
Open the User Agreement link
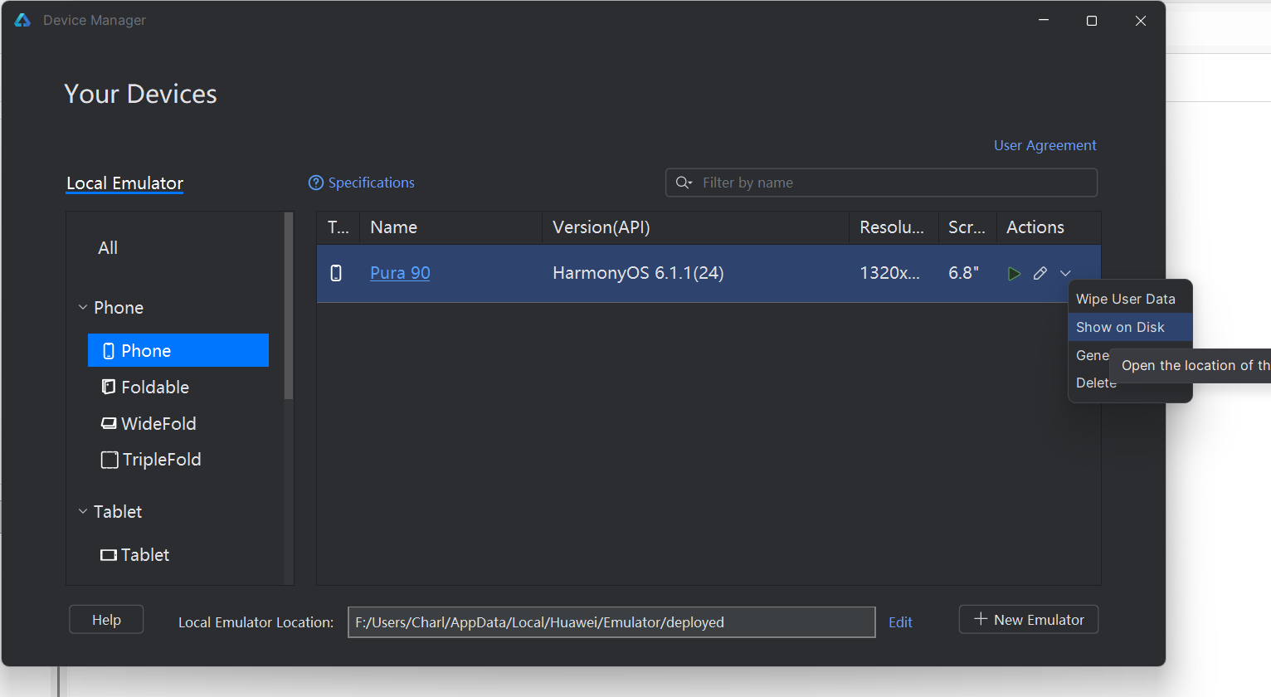(1045, 145)
